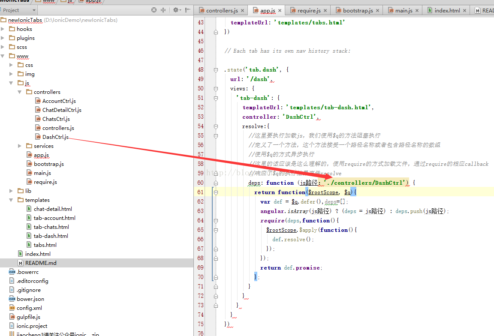
Task: Fold the views block at line 50
Action: [x=216, y=89]
